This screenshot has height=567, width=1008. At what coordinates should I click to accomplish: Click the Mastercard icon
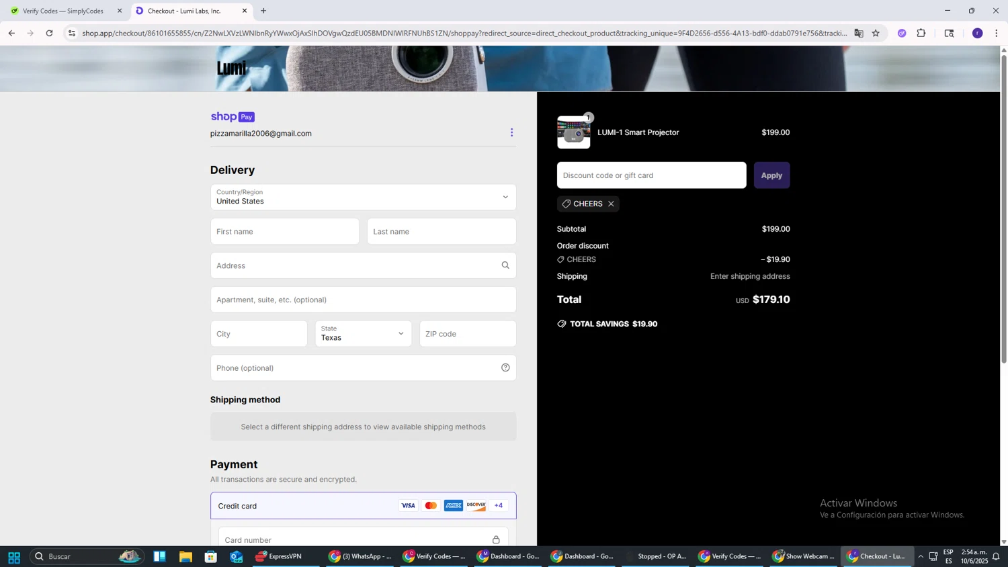(x=431, y=505)
